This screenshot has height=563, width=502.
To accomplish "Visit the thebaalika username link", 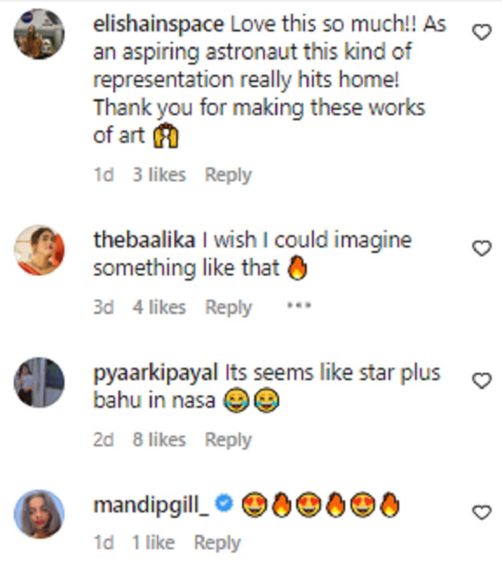I will click(x=144, y=240).
